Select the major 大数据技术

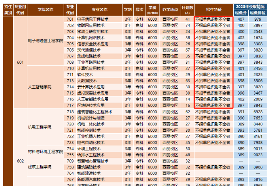click(x=99, y=81)
